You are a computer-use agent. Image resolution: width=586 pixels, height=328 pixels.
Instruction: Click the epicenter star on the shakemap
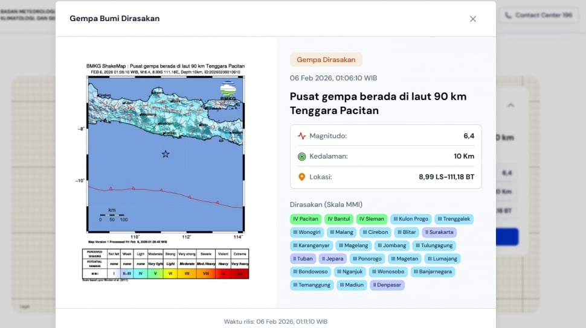(166, 154)
